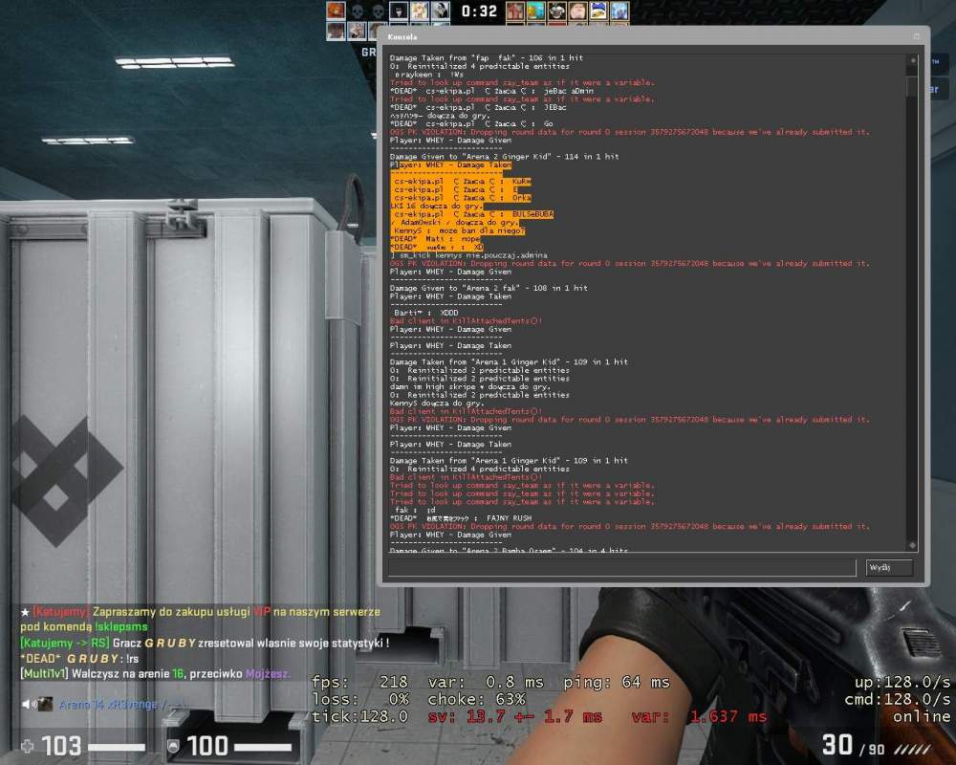Viewport: 956px width, 765px height.
Task: Click the console scrollbar up arrow
Action: click(x=912, y=60)
